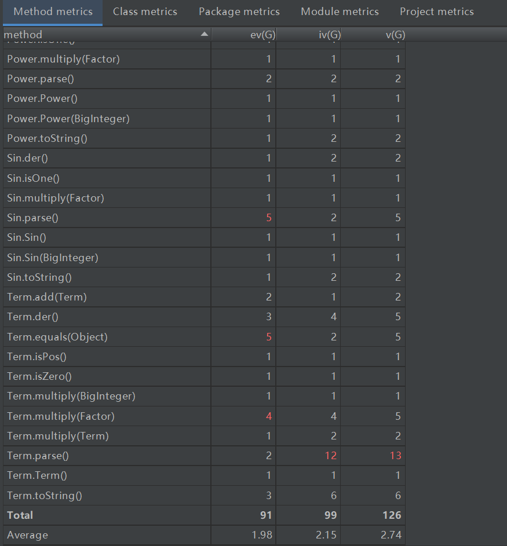This screenshot has width=507, height=546.
Task: Select the Term.multiply(Factor) row
Action: tap(204, 416)
